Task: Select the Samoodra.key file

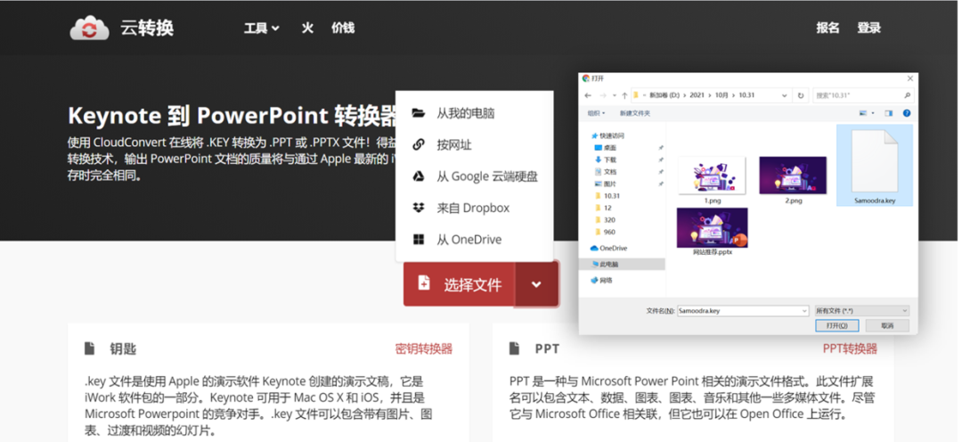Action: pos(875,166)
